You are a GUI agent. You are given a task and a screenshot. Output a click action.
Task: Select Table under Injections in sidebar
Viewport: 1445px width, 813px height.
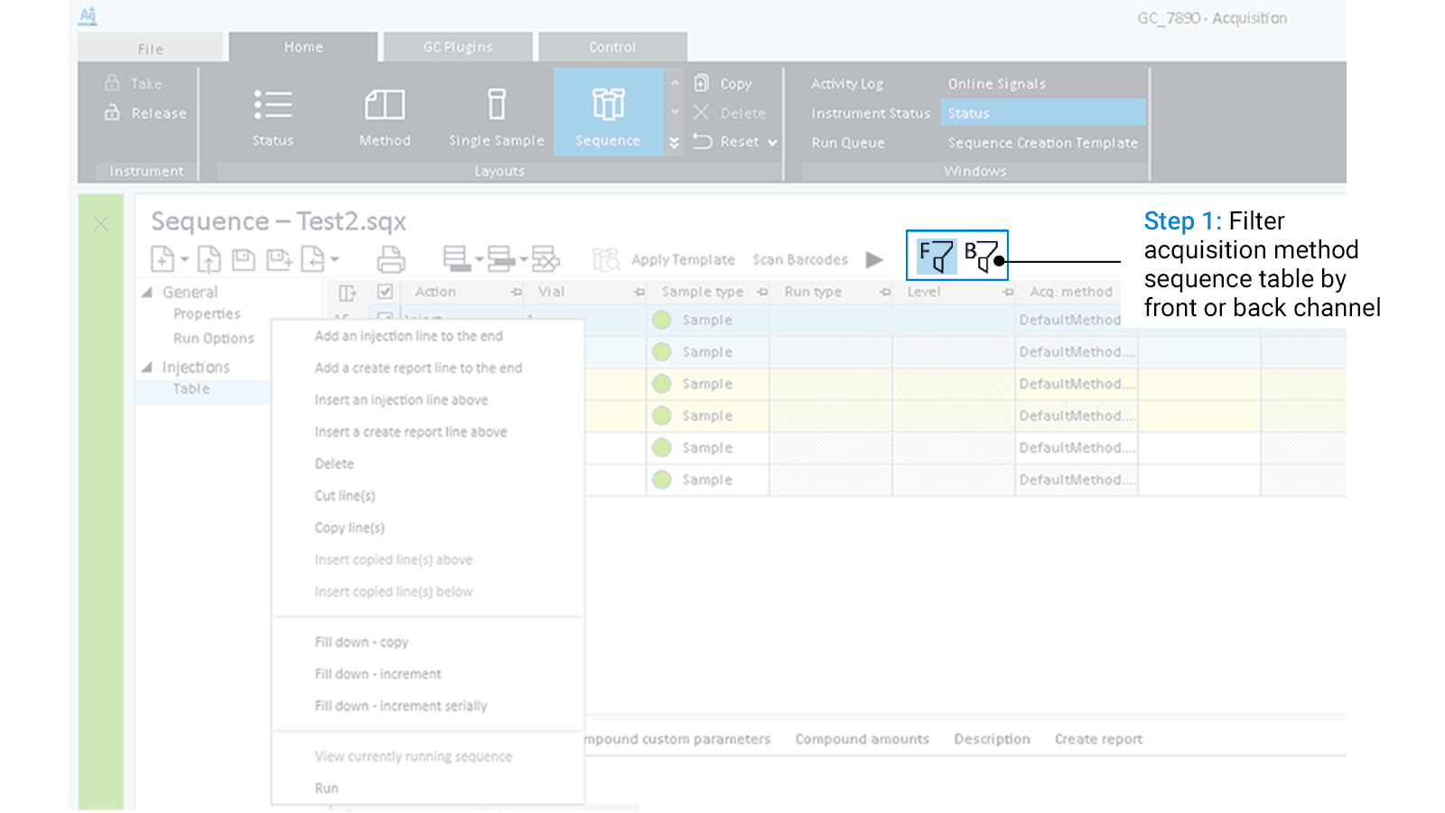click(191, 389)
